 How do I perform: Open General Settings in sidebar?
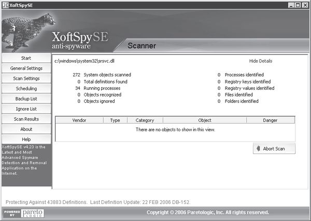click(26, 68)
